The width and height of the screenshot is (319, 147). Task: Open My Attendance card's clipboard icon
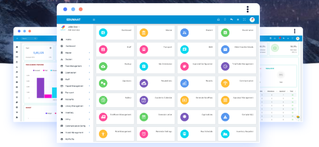[144, 66]
